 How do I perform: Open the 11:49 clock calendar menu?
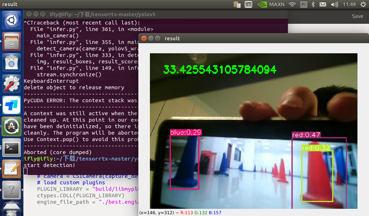[349, 4]
